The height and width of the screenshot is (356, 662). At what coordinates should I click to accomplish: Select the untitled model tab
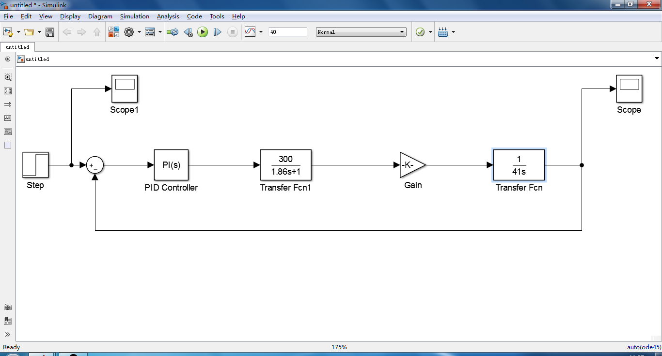pyautogui.click(x=17, y=47)
